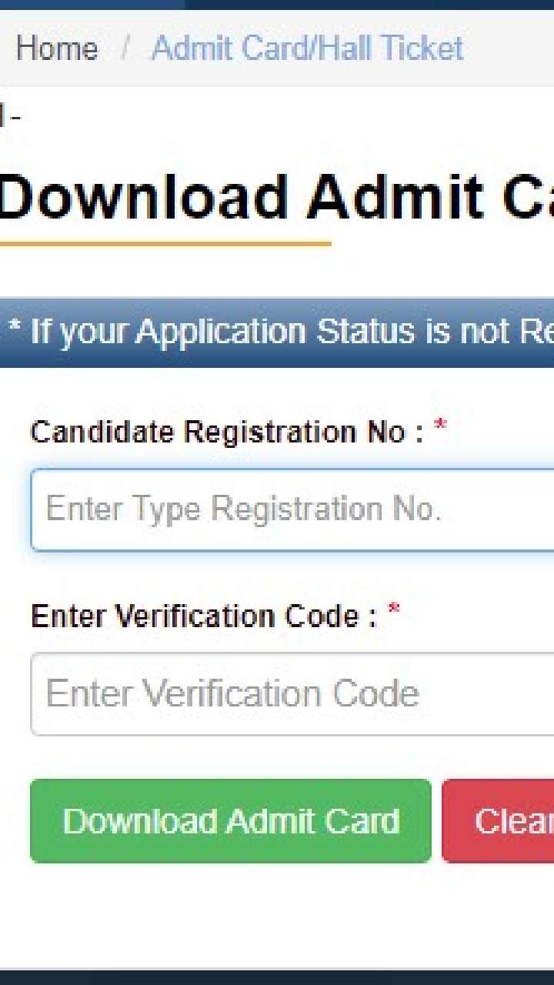Viewport: 554px width, 985px height.
Task: Click the Download Admit Card page heading
Action: (277, 197)
